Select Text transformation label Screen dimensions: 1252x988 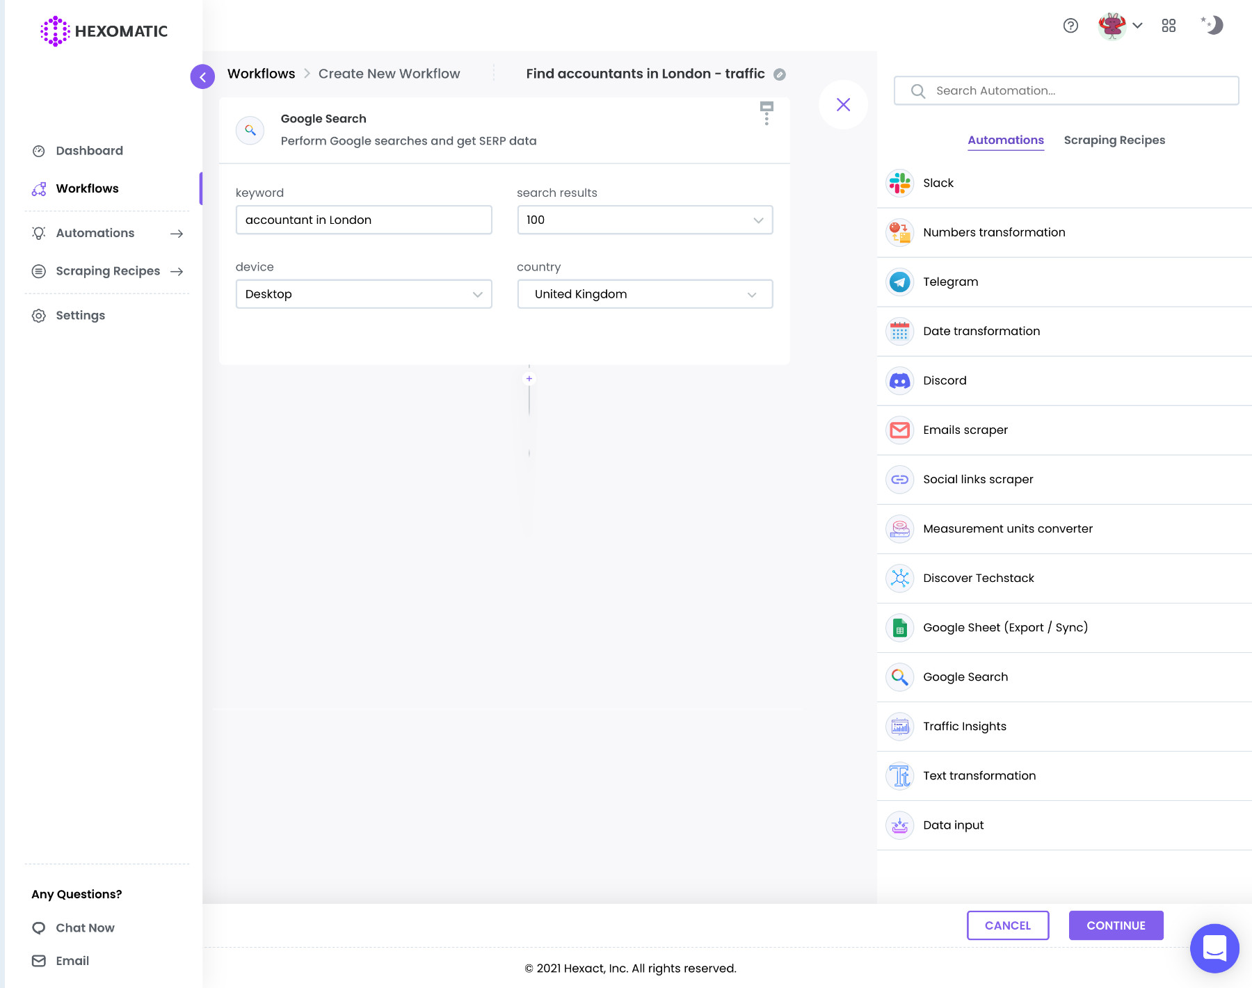point(979,775)
